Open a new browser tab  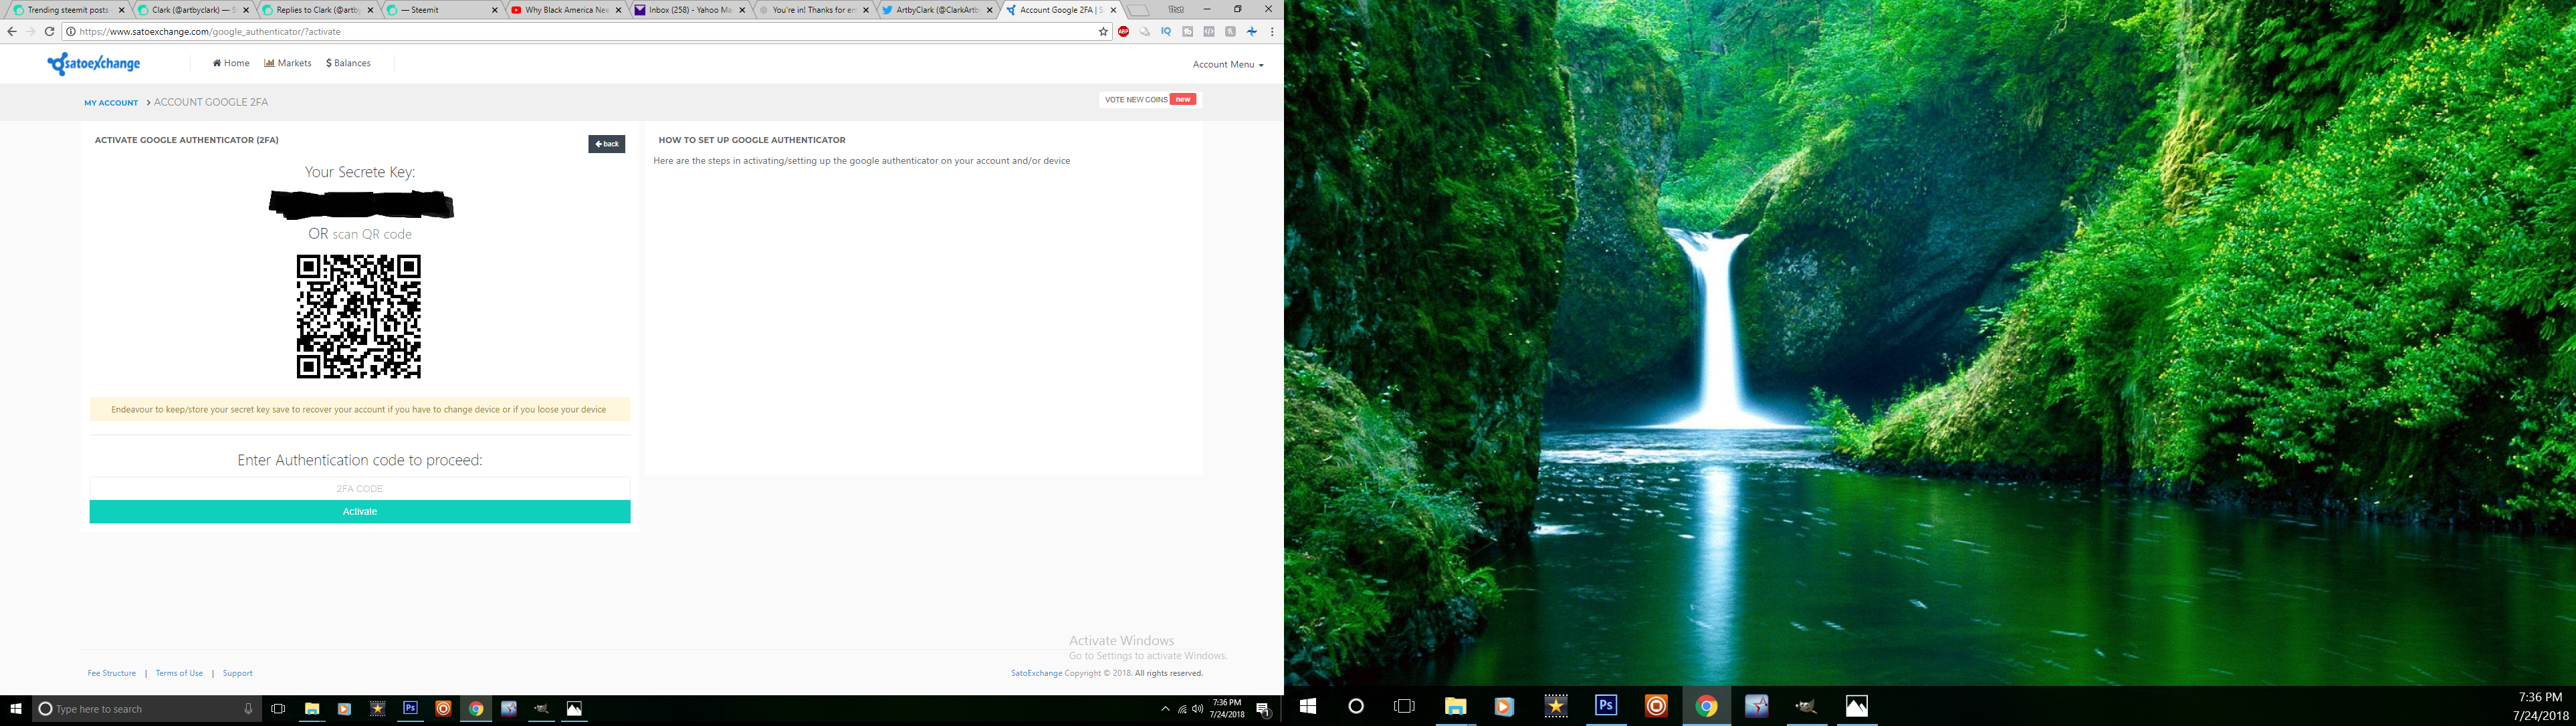(1138, 10)
